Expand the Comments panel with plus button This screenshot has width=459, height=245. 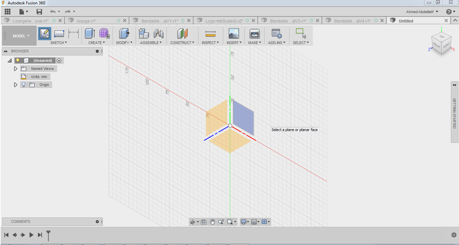[97, 222]
